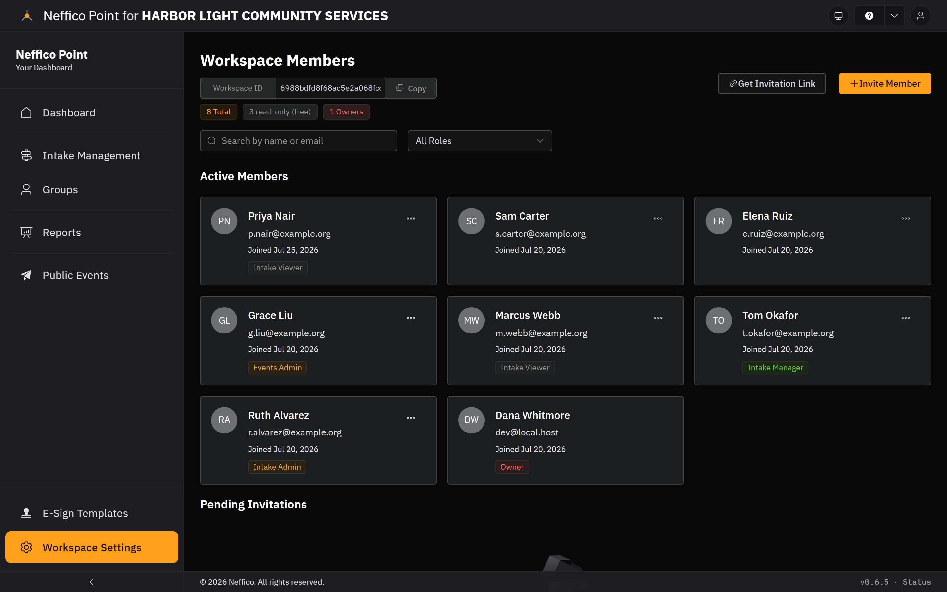947x592 pixels.
Task: Open Public Events page
Action: (x=92, y=275)
